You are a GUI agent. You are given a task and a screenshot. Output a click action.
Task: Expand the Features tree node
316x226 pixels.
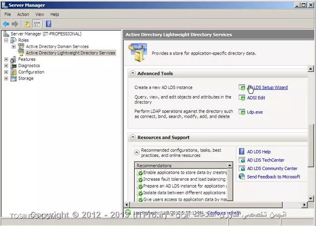(x=6, y=59)
